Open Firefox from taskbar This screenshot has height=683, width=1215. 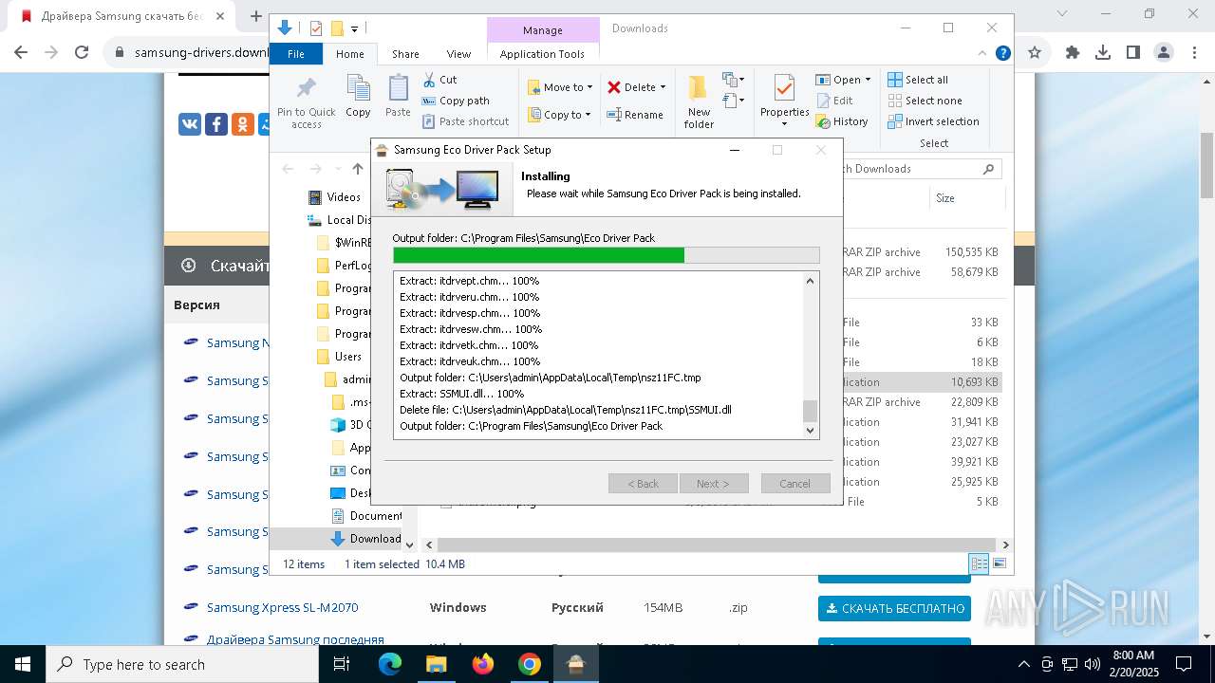[x=483, y=664]
